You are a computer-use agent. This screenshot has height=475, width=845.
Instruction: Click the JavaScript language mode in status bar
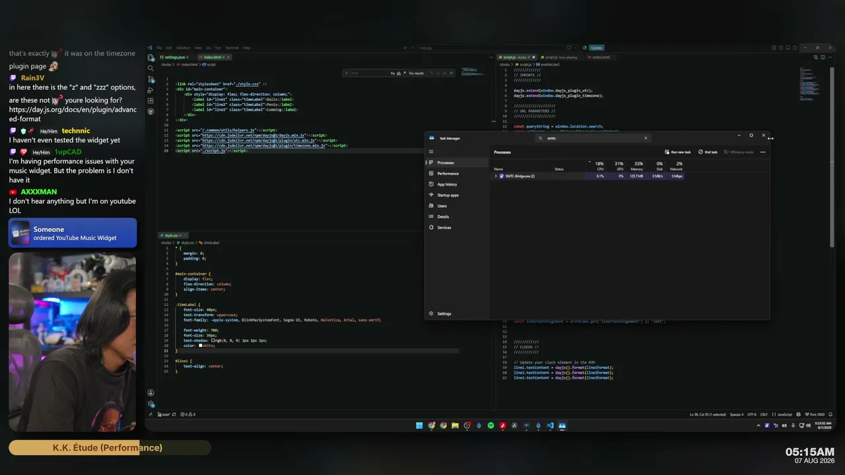pos(784,414)
